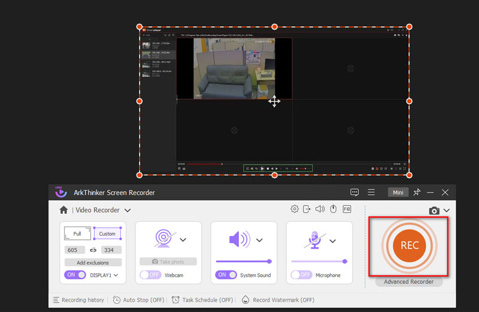Open Recording history
Viewport: 479px width, 312px height.
(78, 300)
